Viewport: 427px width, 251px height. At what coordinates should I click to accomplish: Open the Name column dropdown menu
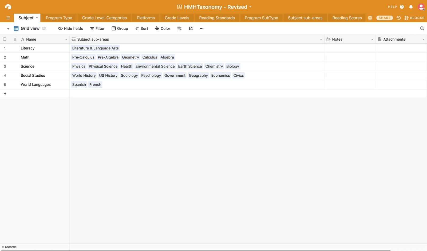(x=66, y=40)
